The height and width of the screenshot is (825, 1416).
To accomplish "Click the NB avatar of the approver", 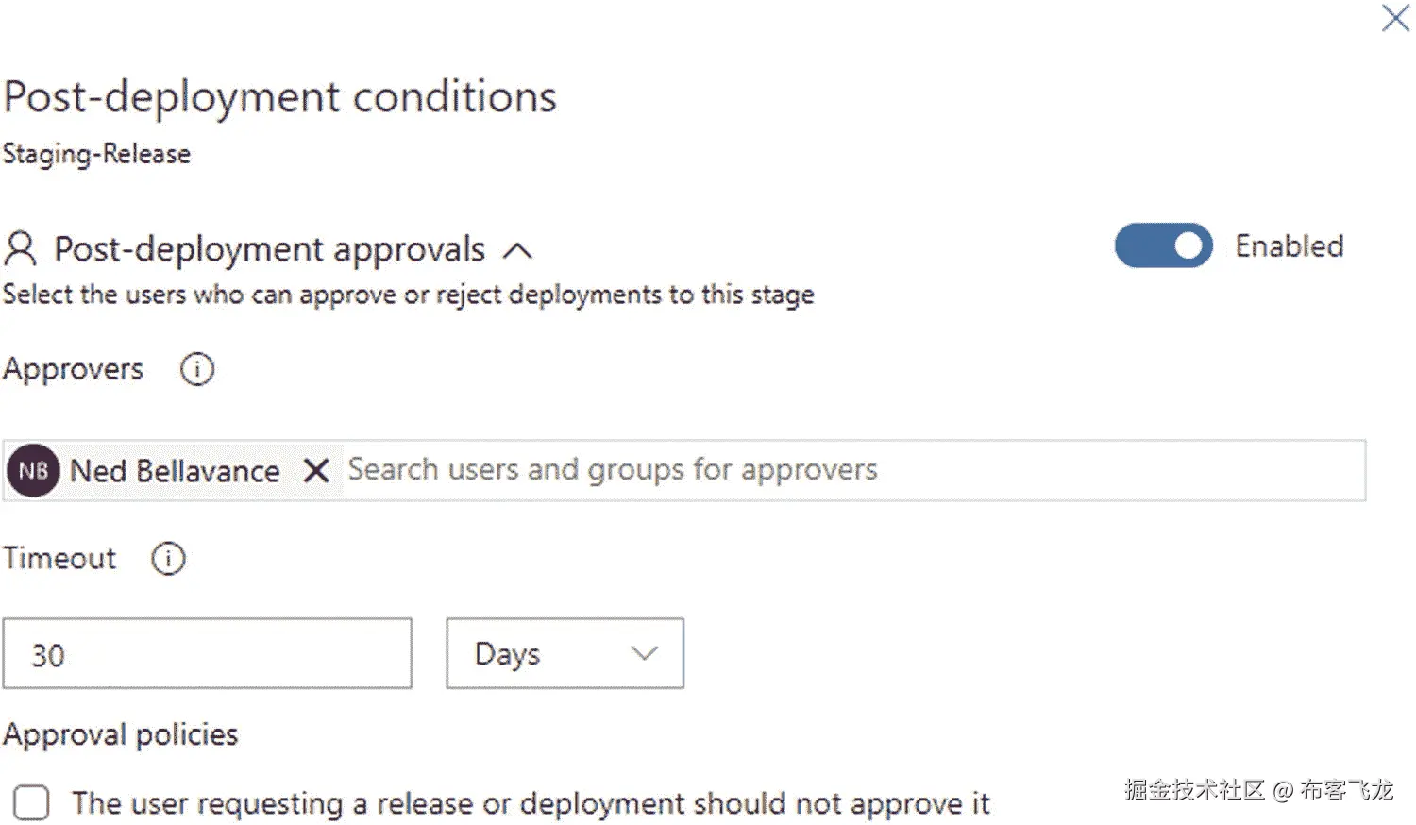I will 33,470.
